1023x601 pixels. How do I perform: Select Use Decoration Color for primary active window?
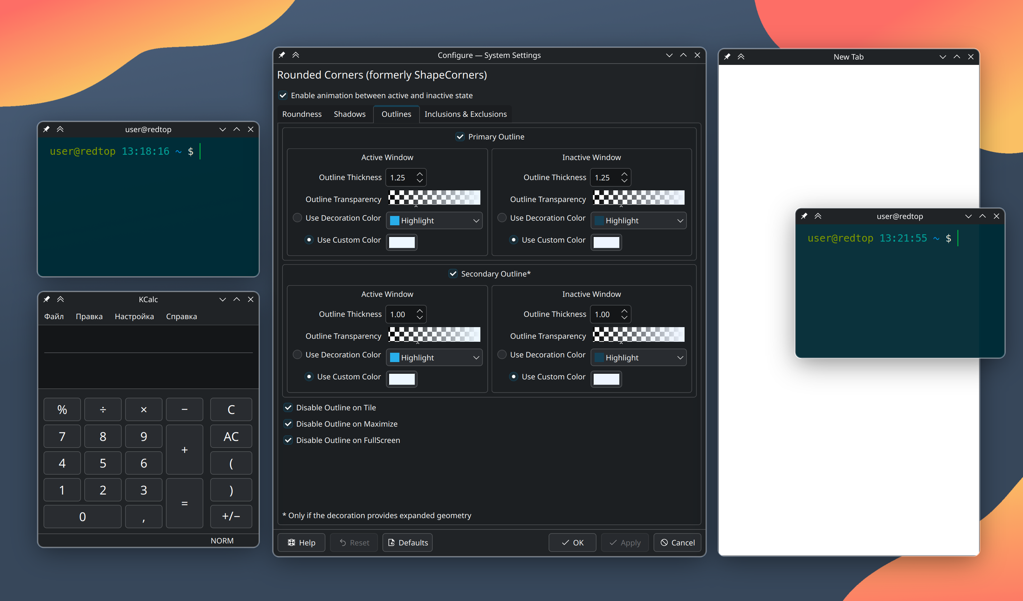coord(297,218)
